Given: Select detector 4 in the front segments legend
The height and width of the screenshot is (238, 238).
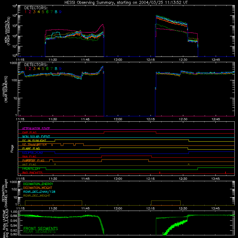Looking at the screenshot, I should pos(39,12).
